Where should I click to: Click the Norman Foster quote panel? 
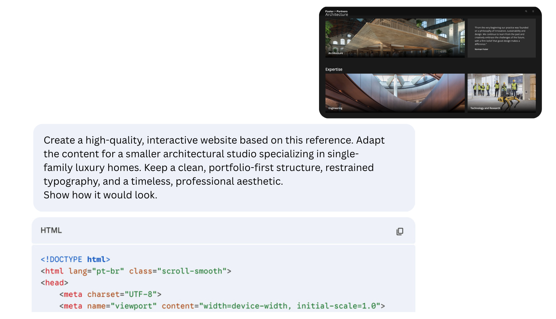501,38
